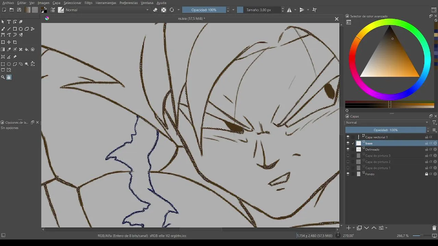Open the layers panel options menu
438x246 pixels.
(434, 130)
